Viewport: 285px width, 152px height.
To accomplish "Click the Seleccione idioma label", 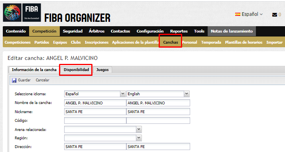I will 30,94.
